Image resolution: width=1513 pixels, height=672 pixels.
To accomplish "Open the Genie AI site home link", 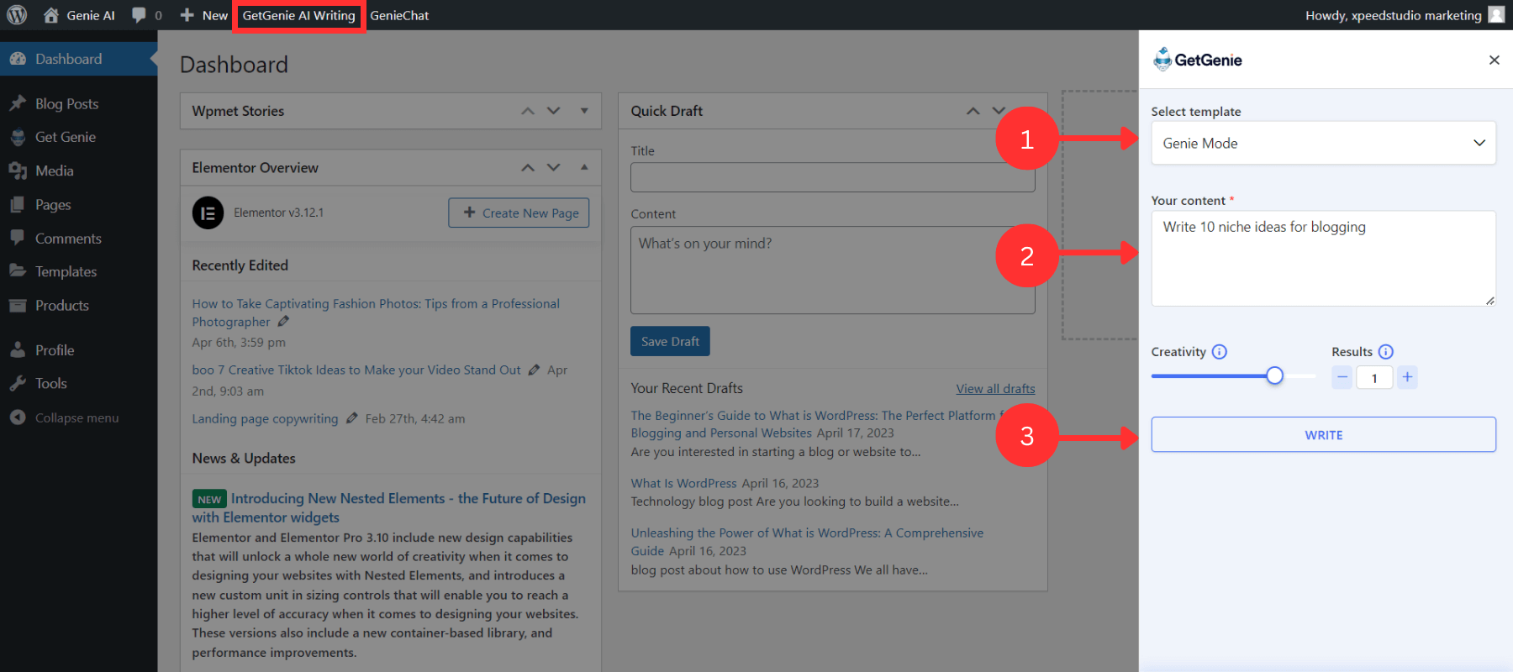I will [x=79, y=15].
